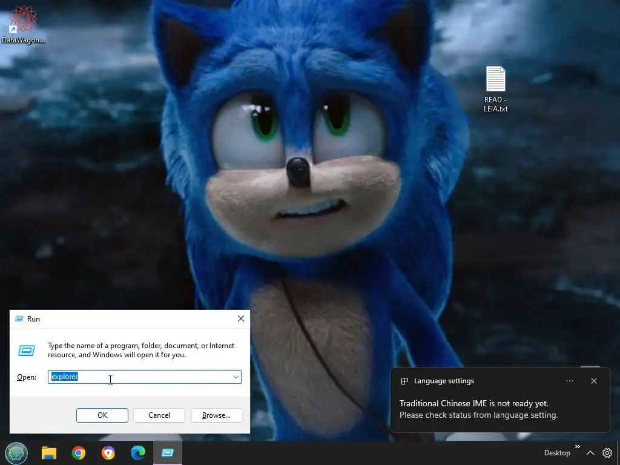Expand the Open combo box dropdown arrow

tap(236, 377)
